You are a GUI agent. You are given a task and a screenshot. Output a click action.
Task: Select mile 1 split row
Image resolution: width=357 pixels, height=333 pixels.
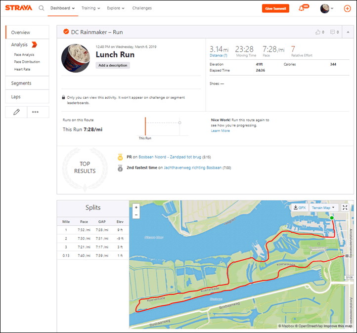pos(93,230)
